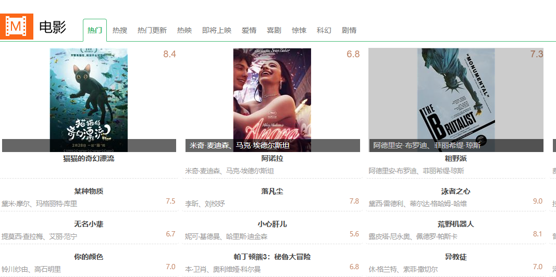Select the 热门 tab

pos(95,31)
